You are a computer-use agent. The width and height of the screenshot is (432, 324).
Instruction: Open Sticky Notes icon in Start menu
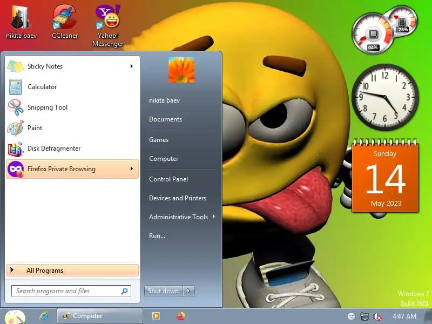pos(16,66)
